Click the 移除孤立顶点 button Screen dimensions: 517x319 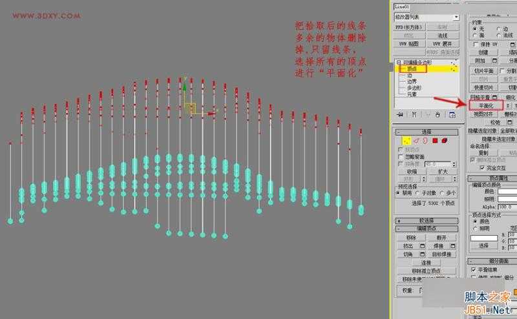click(x=427, y=271)
